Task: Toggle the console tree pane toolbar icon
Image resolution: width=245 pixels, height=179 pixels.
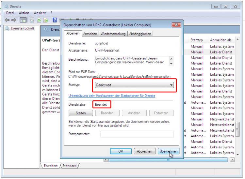Action: 24,20
